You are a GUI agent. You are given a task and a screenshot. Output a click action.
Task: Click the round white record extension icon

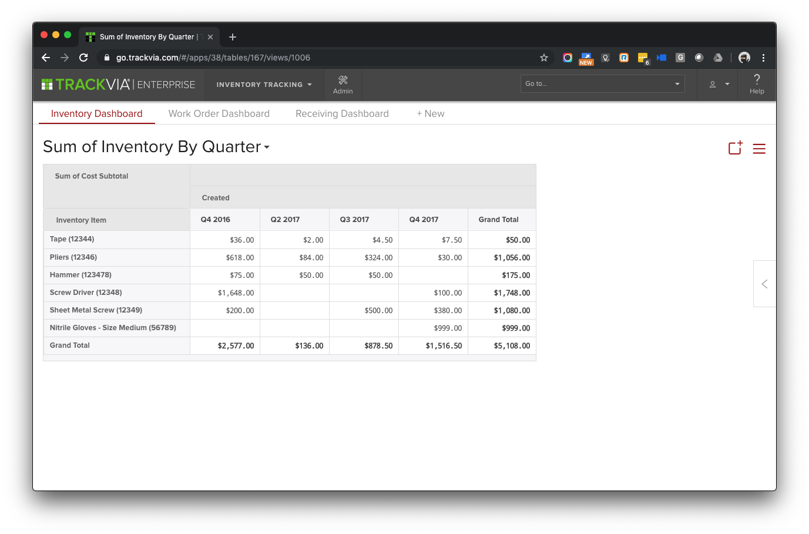pos(699,58)
